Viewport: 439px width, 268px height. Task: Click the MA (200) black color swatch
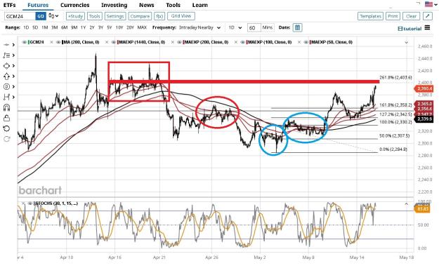point(63,42)
